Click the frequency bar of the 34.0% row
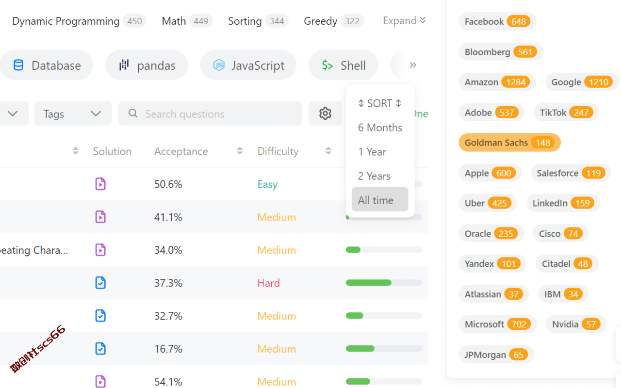The image size is (621, 388). click(384, 250)
